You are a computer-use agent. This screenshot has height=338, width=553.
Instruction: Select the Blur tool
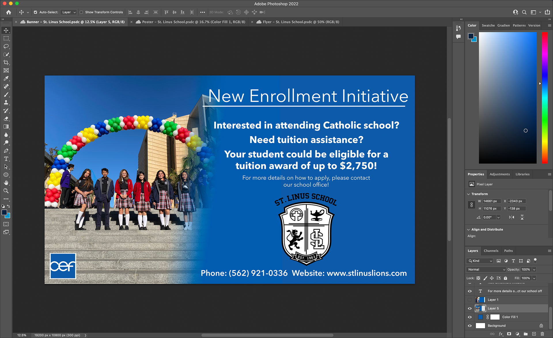coord(6,135)
